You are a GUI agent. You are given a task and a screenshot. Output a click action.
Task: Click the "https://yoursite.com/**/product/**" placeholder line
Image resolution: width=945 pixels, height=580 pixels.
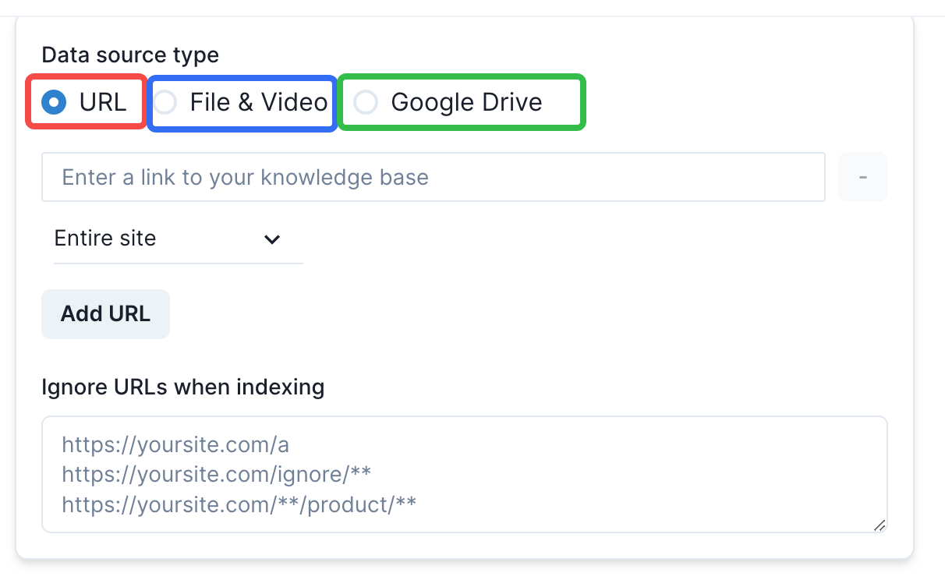tap(239, 504)
